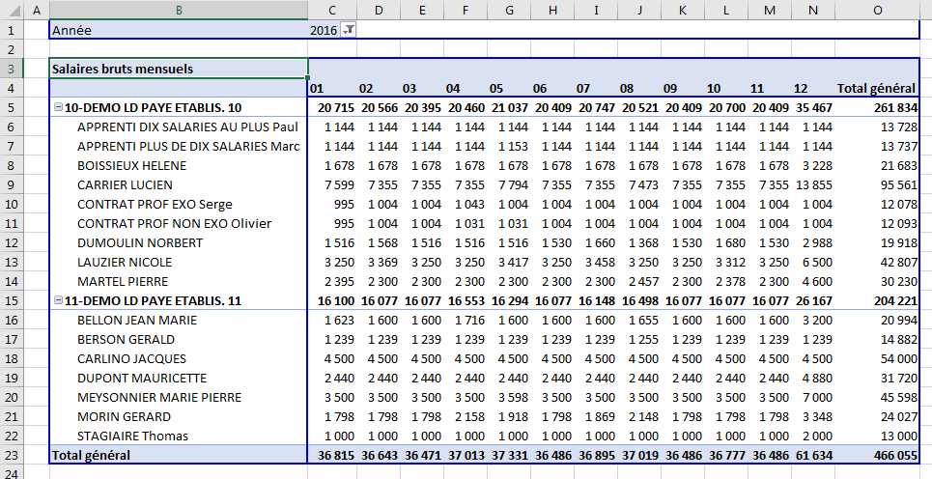The height and width of the screenshot is (479, 932).
Task: Select the BOISSIEUX HELENE row label
Action: coord(132,166)
